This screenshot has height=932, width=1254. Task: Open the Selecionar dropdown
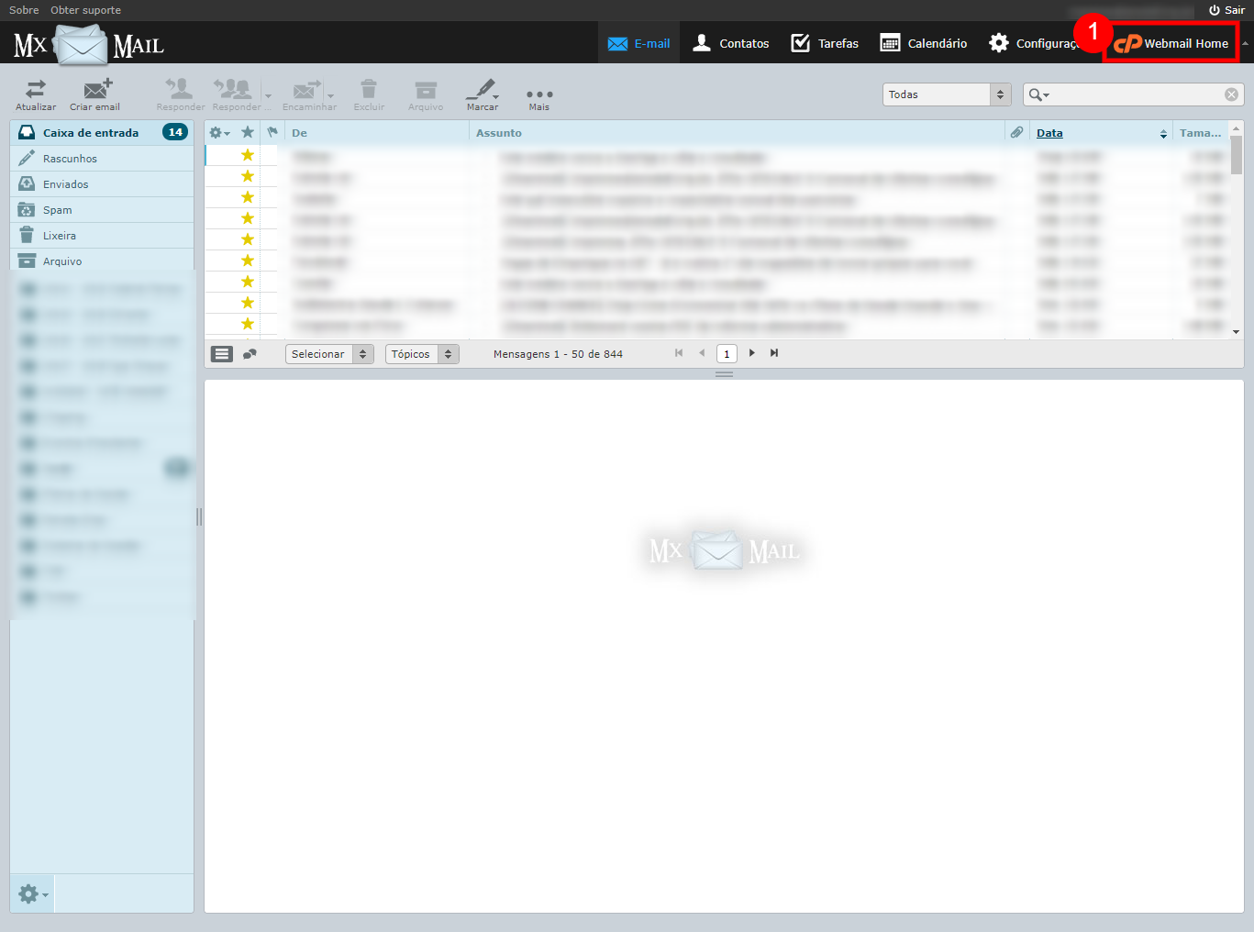point(328,353)
